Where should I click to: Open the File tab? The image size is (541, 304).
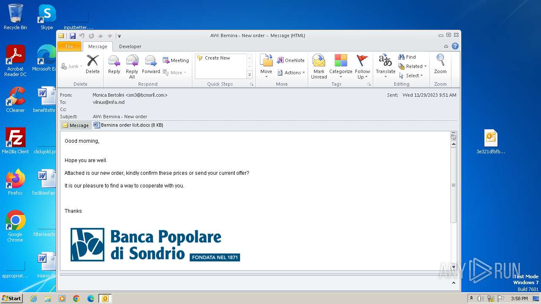point(69,46)
